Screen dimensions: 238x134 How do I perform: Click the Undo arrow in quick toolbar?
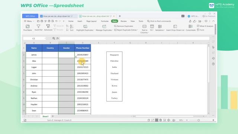click(56, 21)
